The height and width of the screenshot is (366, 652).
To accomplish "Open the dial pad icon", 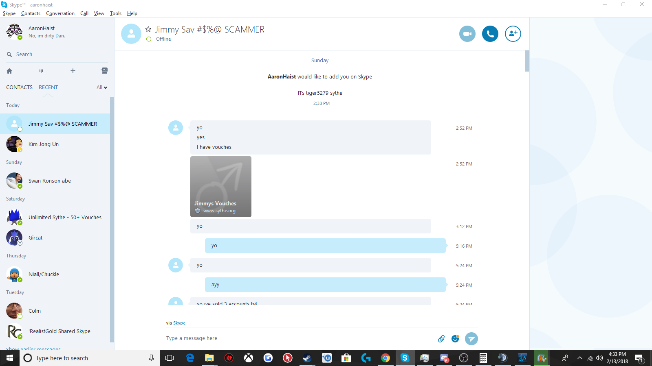I will pos(41,71).
